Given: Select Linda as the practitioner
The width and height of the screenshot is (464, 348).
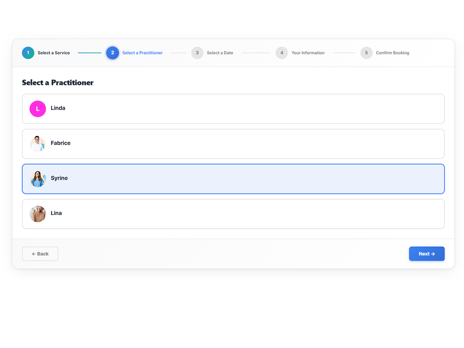Looking at the screenshot, I should (233, 109).
